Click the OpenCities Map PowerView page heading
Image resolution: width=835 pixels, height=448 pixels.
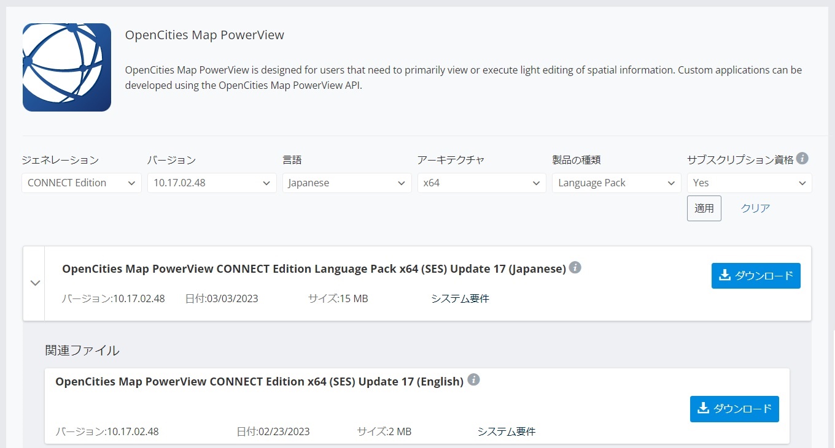tap(204, 35)
